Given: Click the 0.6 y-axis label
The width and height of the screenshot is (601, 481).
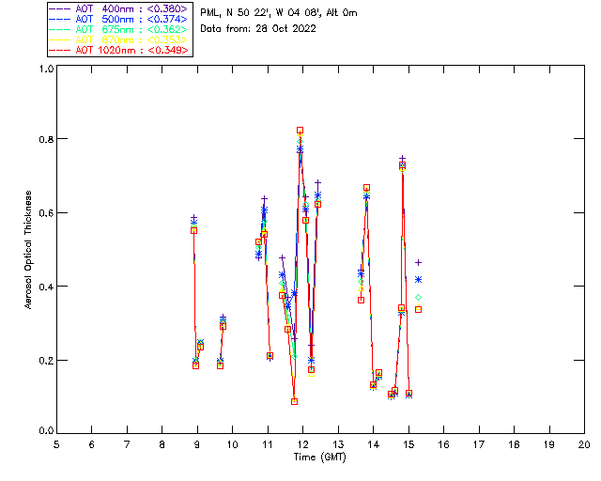Looking at the screenshot, I should (x=46, y=213).
